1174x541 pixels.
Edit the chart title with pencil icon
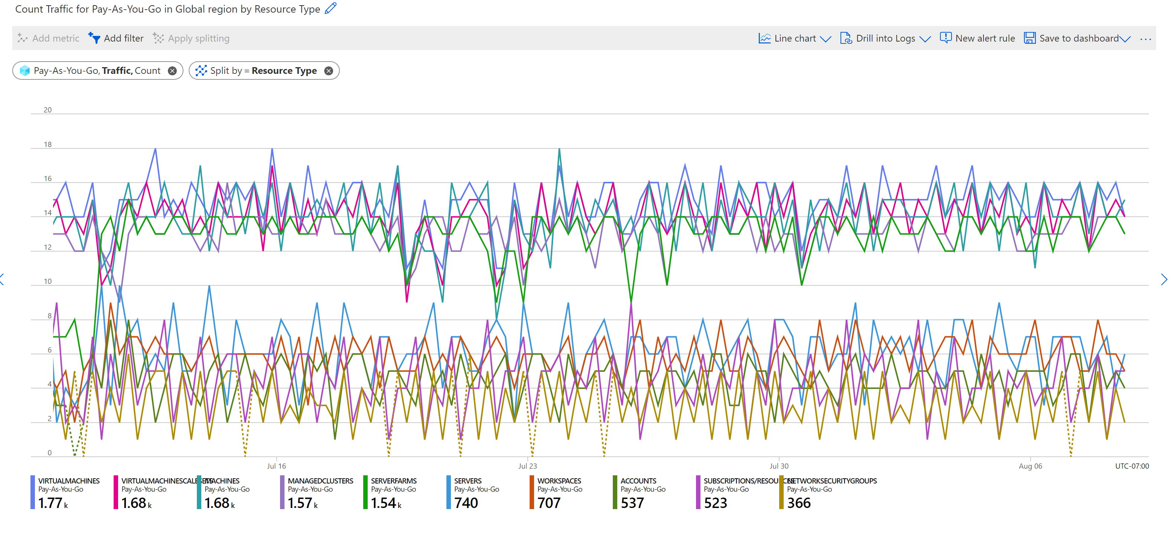[331, 9]
